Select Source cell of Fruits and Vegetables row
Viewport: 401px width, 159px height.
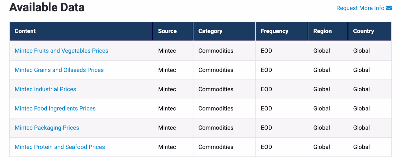point(173,51)
